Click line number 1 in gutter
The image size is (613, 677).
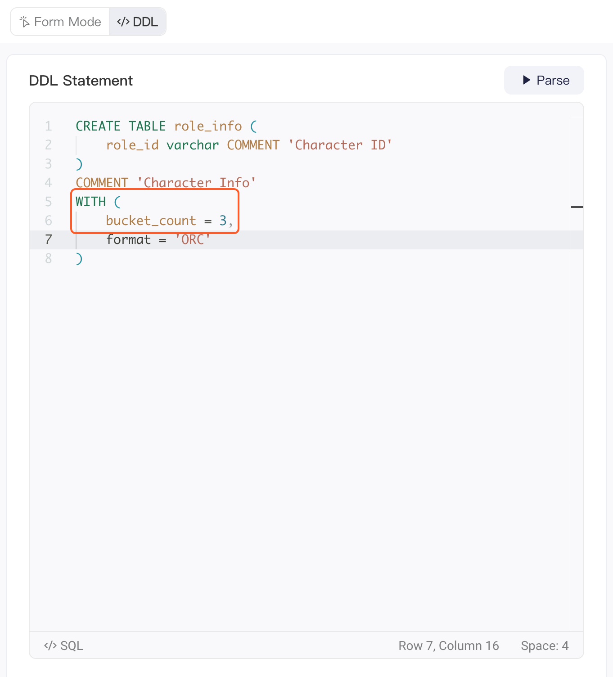coord(49,126)
